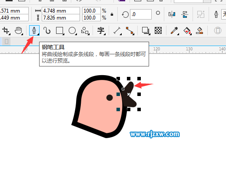Open the Rectangle tool flyout arrow
This screenshot has width=226, height=172.
pyautogui.click(x=63, y=34)
